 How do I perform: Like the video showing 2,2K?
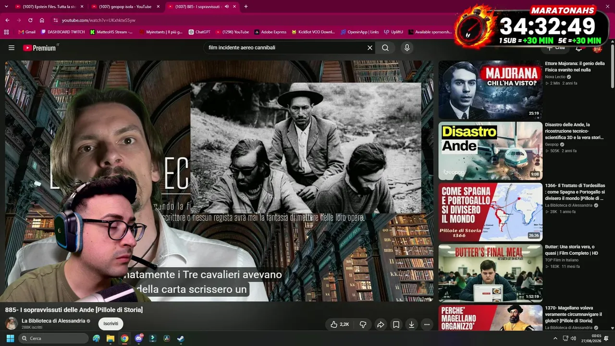tap(340, 324)
